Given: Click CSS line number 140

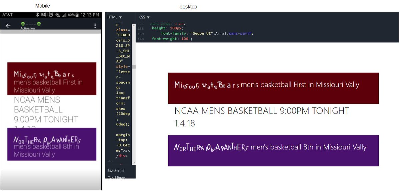Looking at the screenshot, I should [140, 39].
